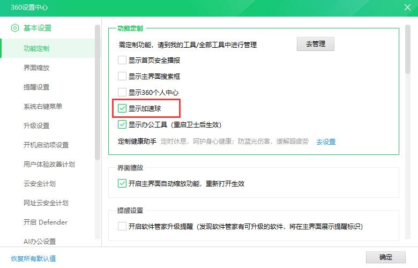This screenshot has height=268, width=418.
Task: Close the 360设置中心 window
Action: coord(407,7)
